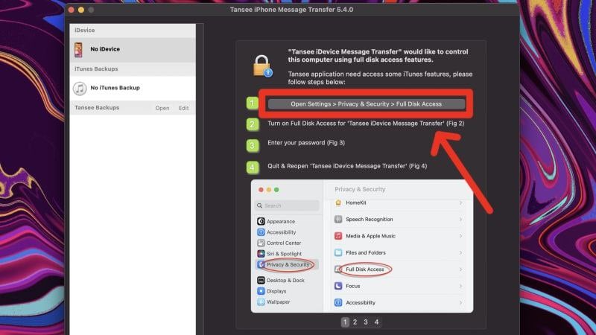Click Open Settings > Privacy & Security button
This screenshot has width=596, height=335.
[x=366, y=104]
